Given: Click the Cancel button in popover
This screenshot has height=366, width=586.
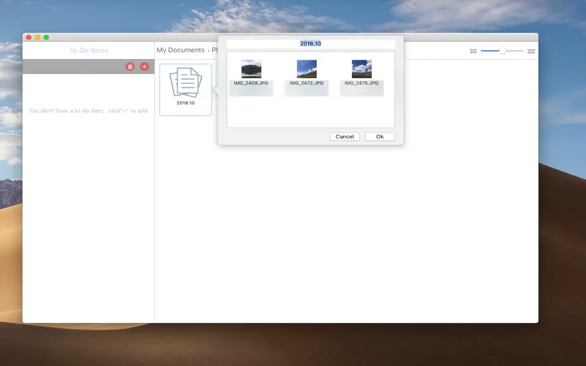Looking at the screenshot, I should (344, 137).
